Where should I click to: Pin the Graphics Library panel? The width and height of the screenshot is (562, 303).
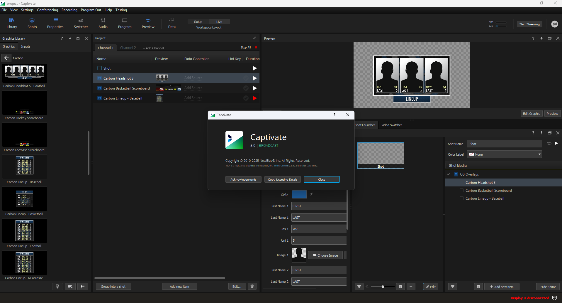tap(70, 38)
